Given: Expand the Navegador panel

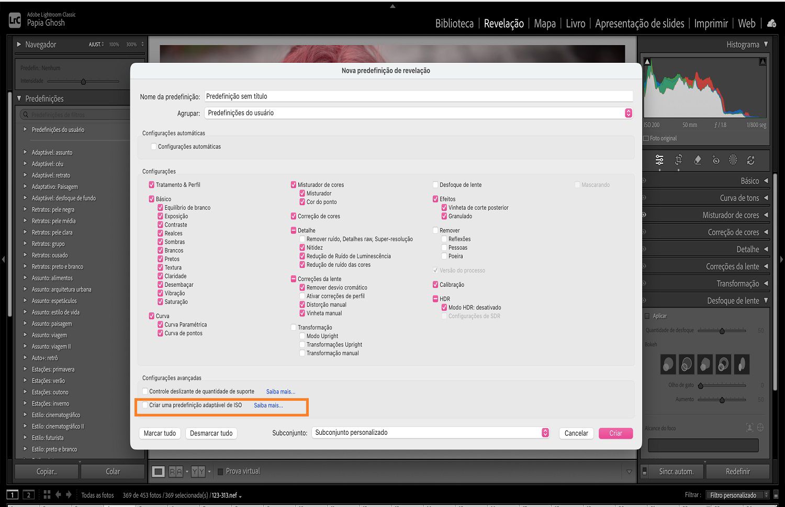Looking at the screenshot, I should point(19,44).
